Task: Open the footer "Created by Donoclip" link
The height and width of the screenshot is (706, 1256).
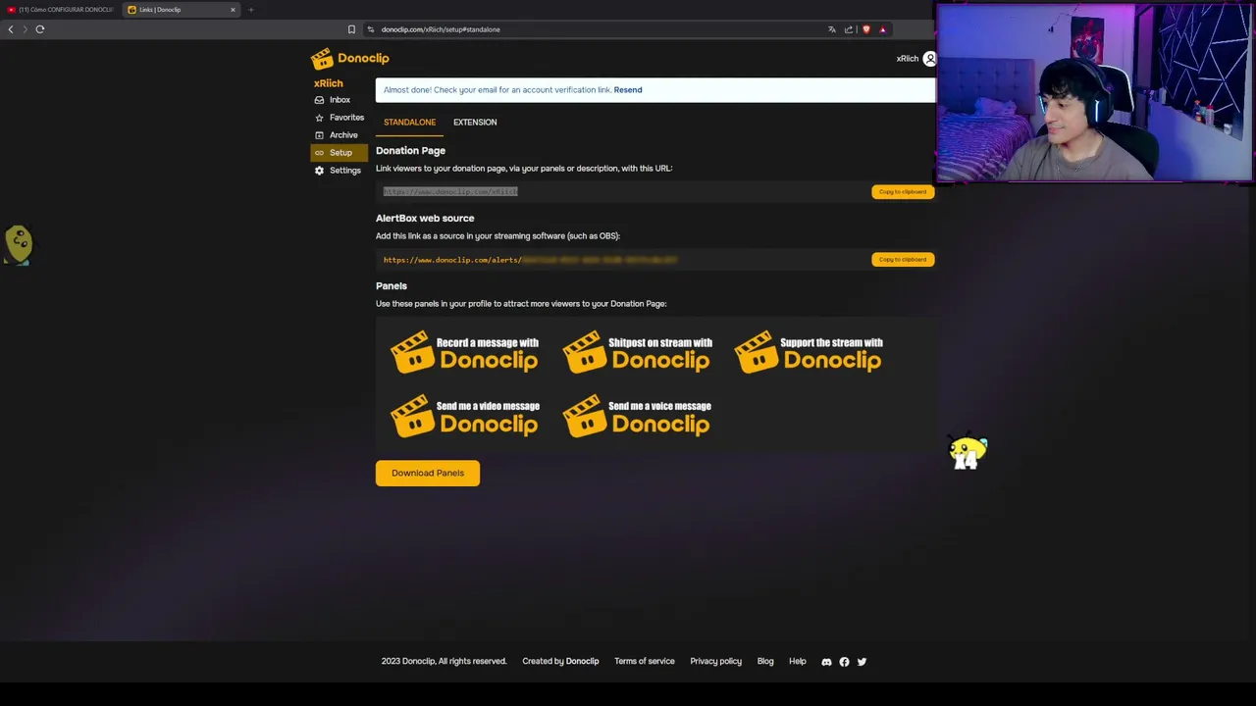Action: pyautogui.click(x=560, y=662)
